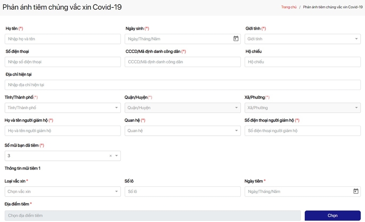Click the Số lô input field
The width and height of the screenshot is (365, 222).
pos(182,191)
